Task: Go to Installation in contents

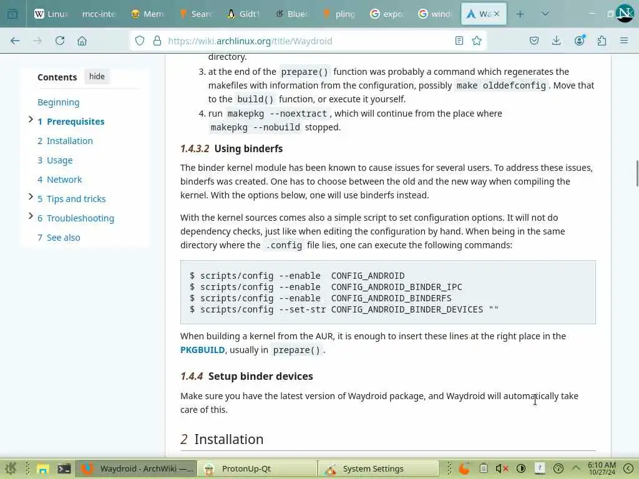Action: pyautogui.click(x=65, y=141)
